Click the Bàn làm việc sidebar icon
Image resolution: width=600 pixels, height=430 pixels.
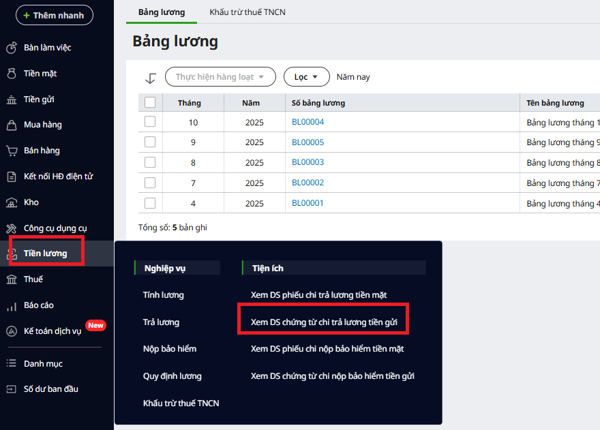click(x=11, y=48)
